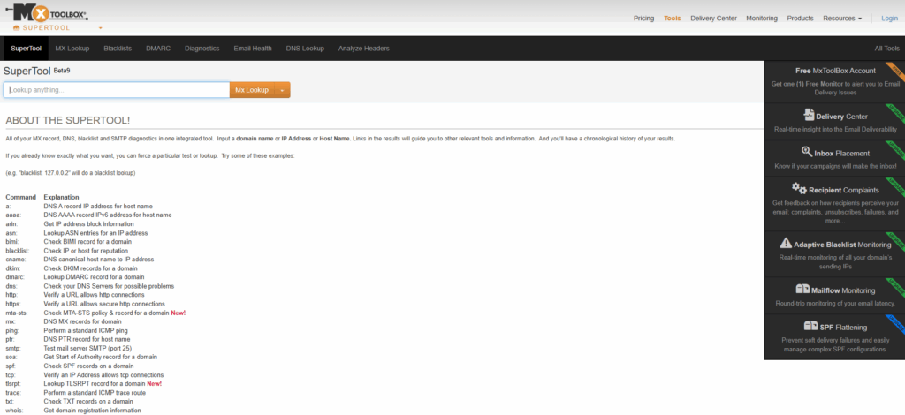Open the Pricing page
The width and height of the screenshot is (905, 415).
coord(643,19)
